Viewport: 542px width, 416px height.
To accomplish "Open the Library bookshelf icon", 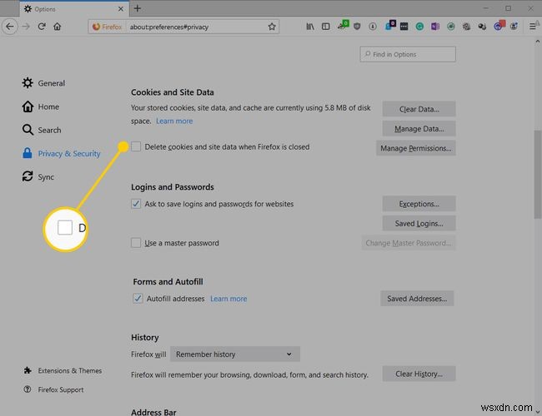I will tap(310, 27).
